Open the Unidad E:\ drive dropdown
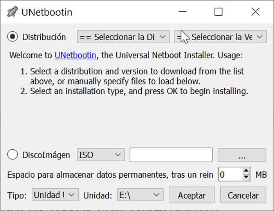Screen dimensions: 274x211 [140, 195]
